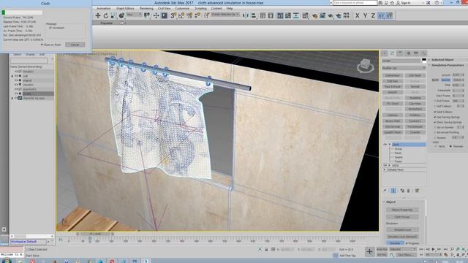468x263 pixels.
Task: Toggle Solid Collision checkbox
Action: [x=434, y=112]
